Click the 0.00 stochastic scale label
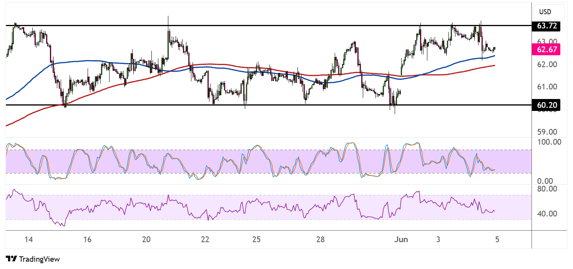The height and width of the screenshot is (269, 573). point(545,181)
